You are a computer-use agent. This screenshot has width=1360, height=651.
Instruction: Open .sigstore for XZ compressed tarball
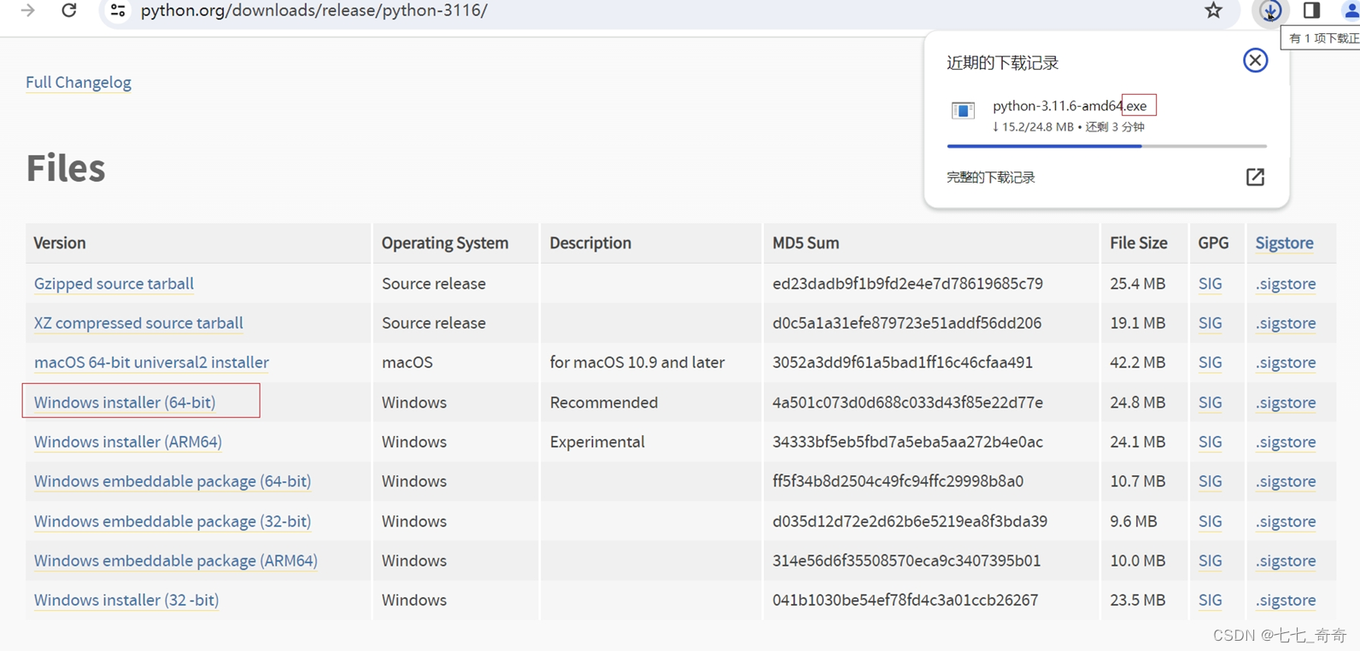(x=1286, y=323)
